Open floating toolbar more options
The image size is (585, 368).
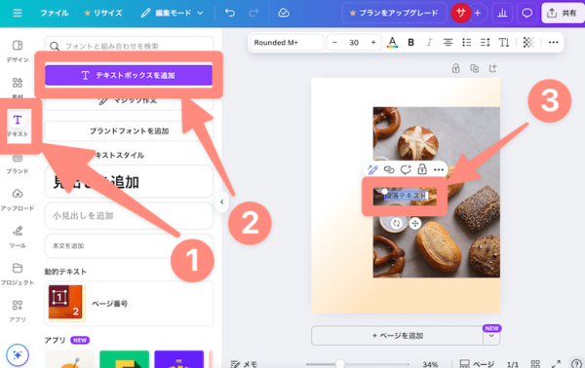tap(439, 169)
